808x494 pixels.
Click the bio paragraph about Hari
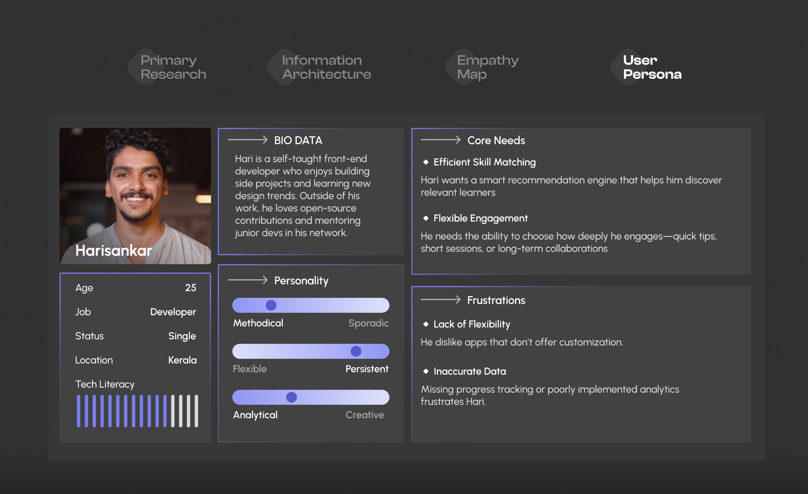tap(302, 196)
